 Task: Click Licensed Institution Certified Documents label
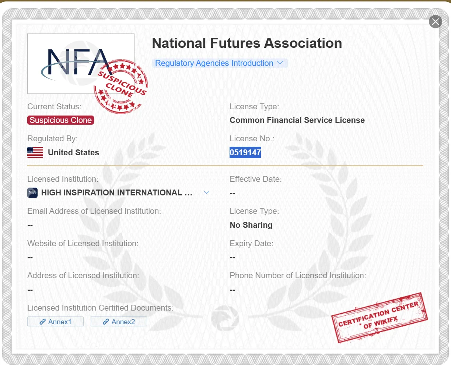click(x=101, y=308)
